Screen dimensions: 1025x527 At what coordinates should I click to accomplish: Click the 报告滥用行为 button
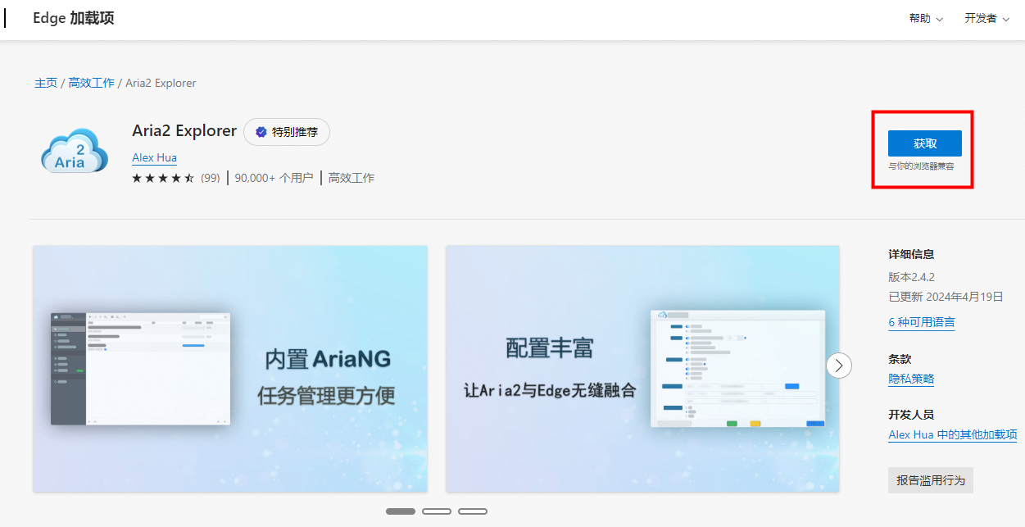[x=930, y=480]
